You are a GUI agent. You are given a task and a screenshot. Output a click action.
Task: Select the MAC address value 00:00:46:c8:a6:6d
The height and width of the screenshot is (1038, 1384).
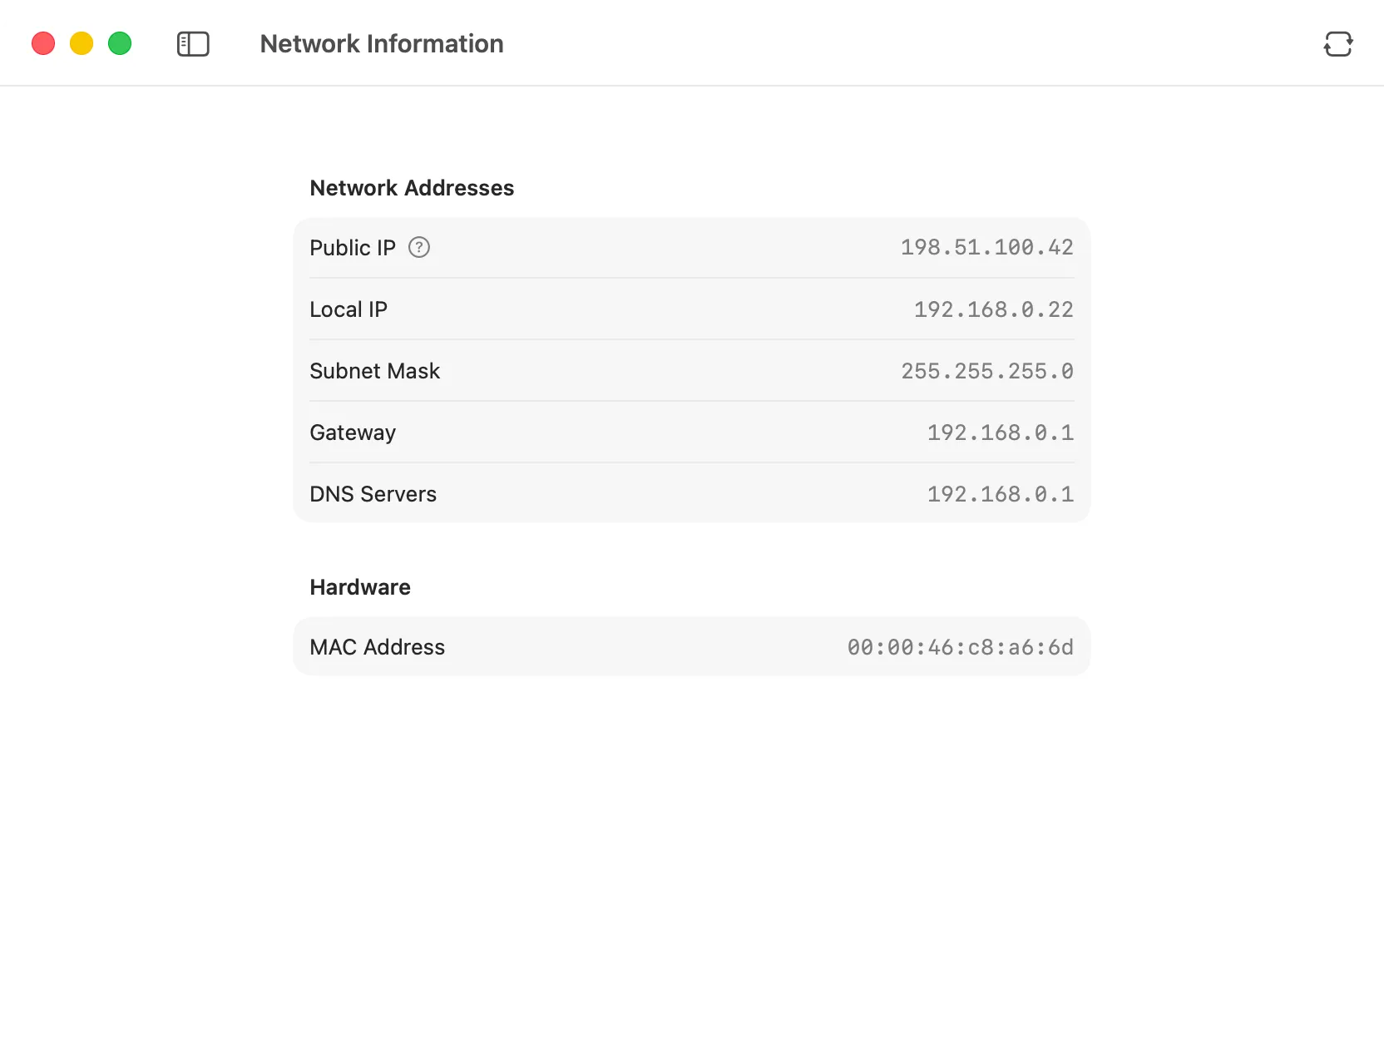tap(960, 647)
